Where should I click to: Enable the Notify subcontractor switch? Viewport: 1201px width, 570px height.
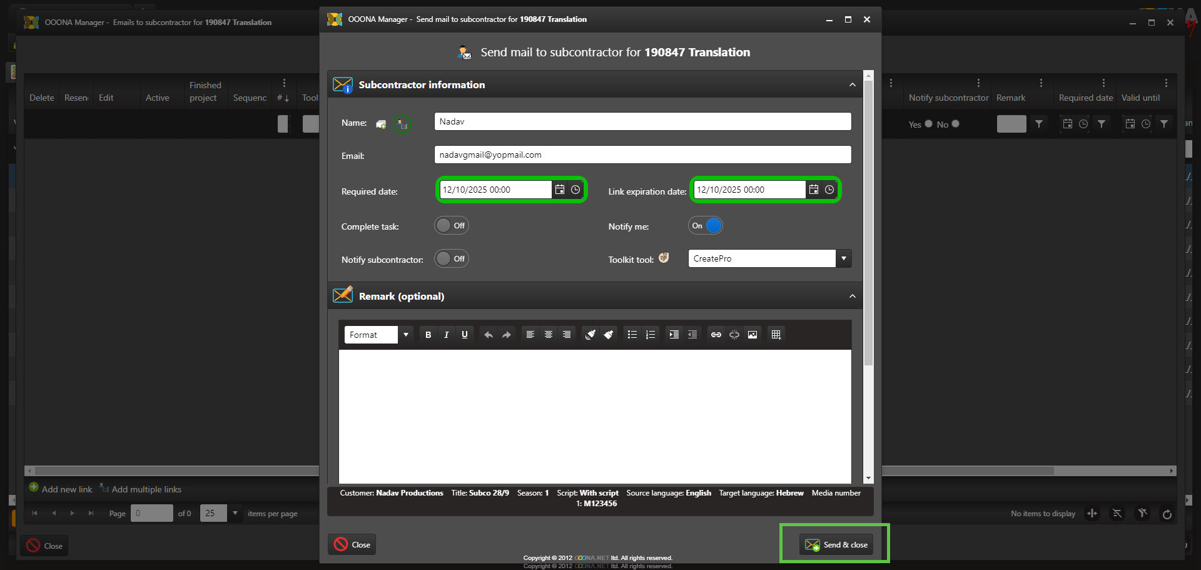(x=451, y=259)
